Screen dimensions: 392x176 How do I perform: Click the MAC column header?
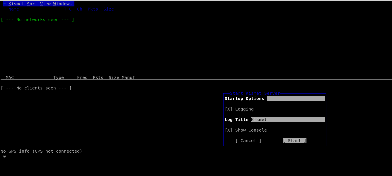pyautogui.click(x=10, y=77)
